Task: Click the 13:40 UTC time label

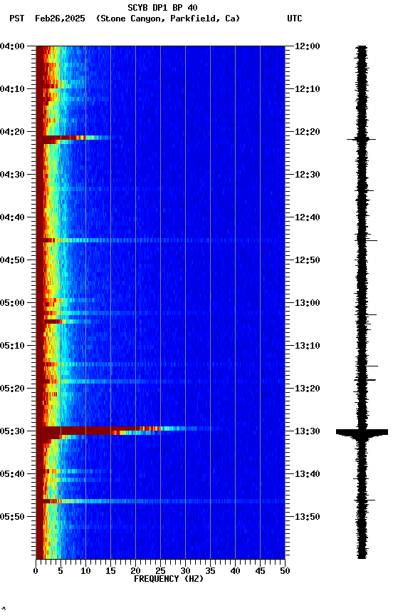Action: 308,475
